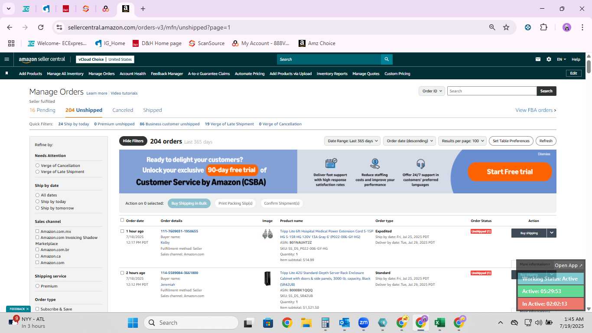This screenshot has height=333, width=592.
Task: Click the site information icon in address bar
Action: click(x=60, y=27)
